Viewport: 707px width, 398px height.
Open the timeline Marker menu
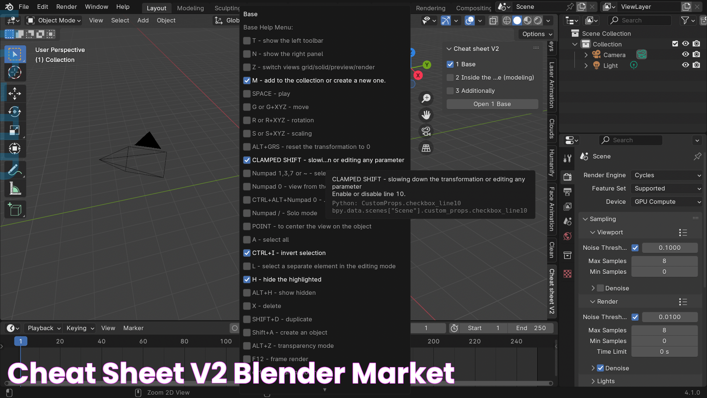tap(133, 328)
